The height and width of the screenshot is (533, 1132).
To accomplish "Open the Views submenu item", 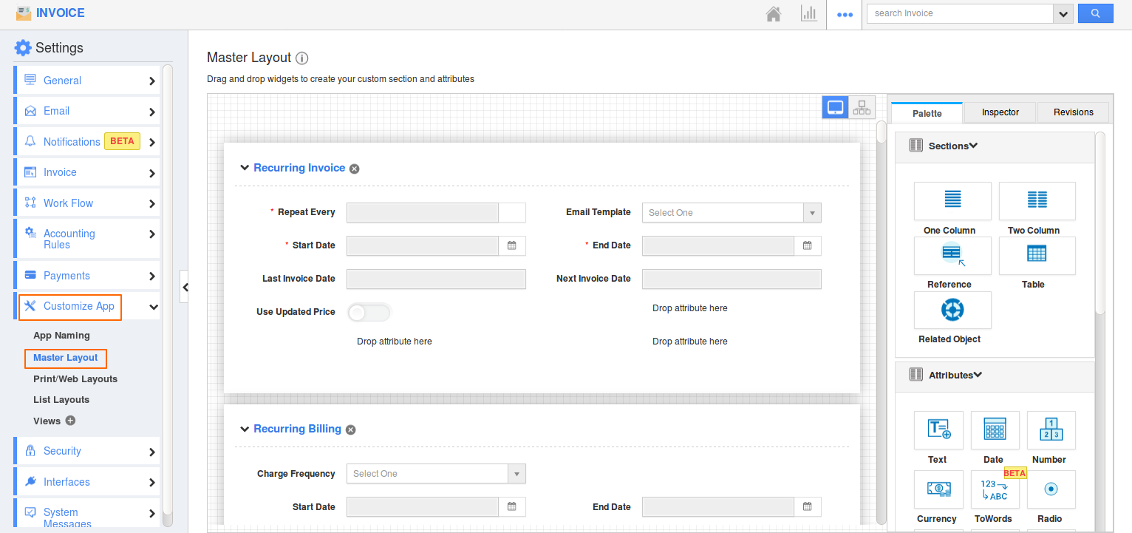I will (x=47, y=421).
